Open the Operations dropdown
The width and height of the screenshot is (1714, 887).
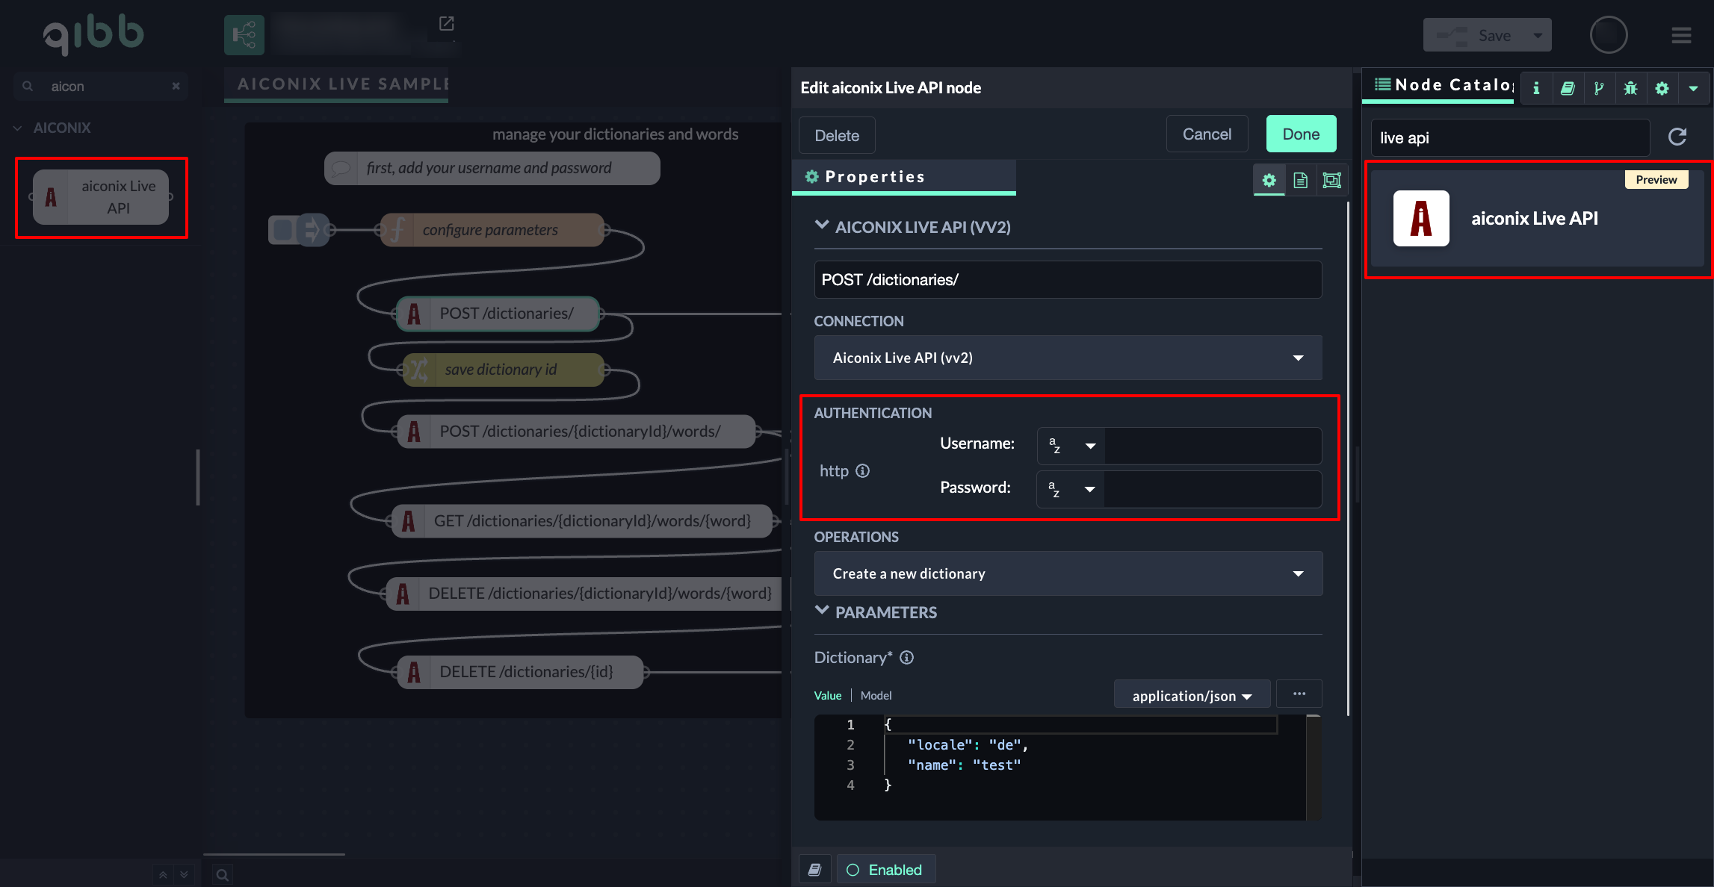coord(1068,573)
